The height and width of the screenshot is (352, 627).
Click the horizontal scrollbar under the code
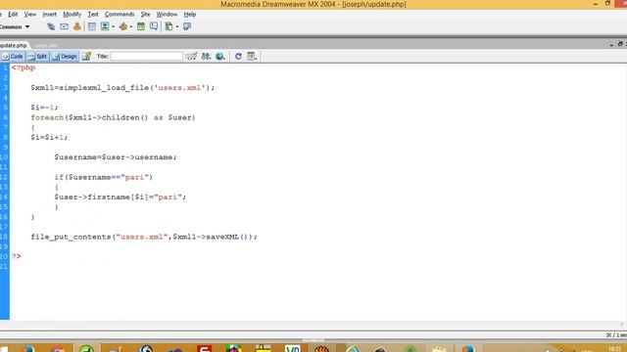(312, 325)
